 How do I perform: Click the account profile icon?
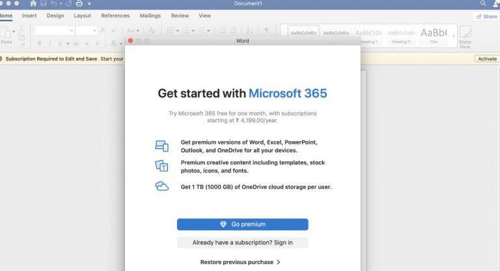click(x=496, y=3)
